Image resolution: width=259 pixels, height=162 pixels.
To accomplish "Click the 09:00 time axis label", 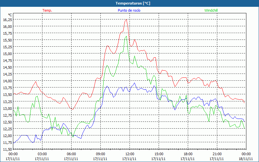I will pyautogui.click(x=100, y=154).
